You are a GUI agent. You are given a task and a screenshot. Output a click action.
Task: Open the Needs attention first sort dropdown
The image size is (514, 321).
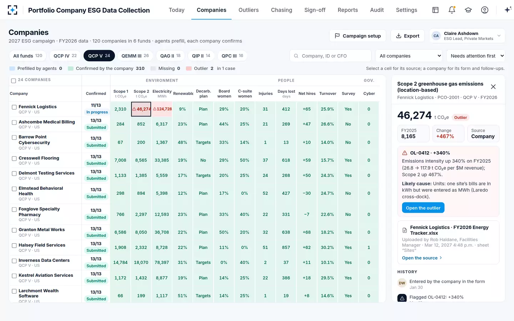(476, 56)
